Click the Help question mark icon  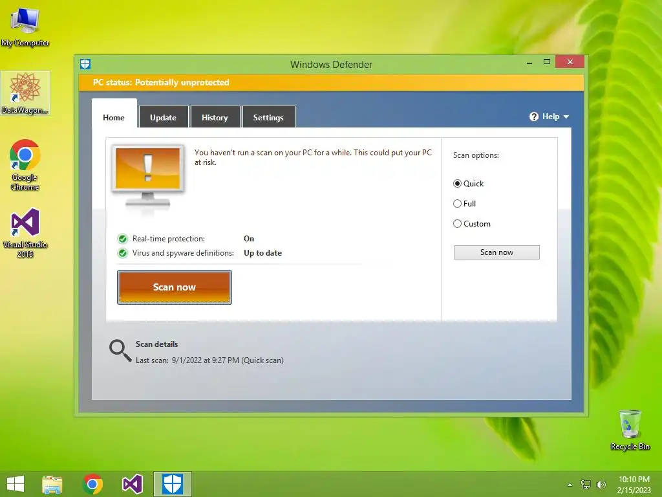point(533,116)
